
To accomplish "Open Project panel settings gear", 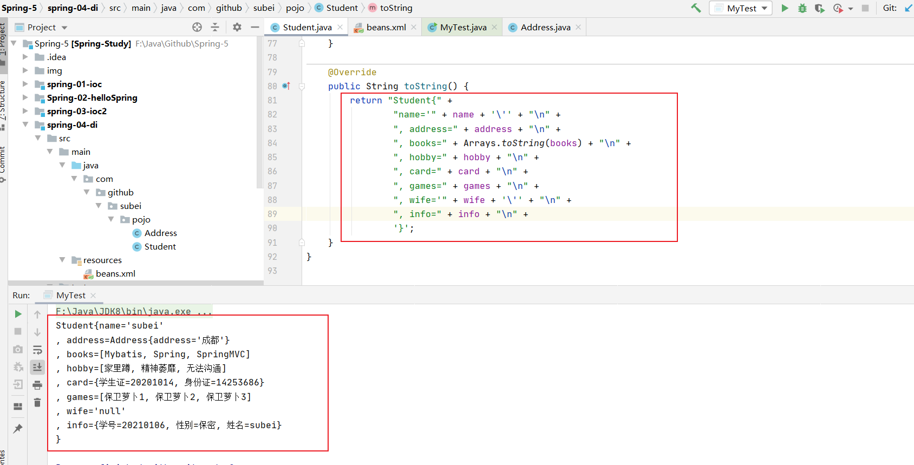I will 237,27.
